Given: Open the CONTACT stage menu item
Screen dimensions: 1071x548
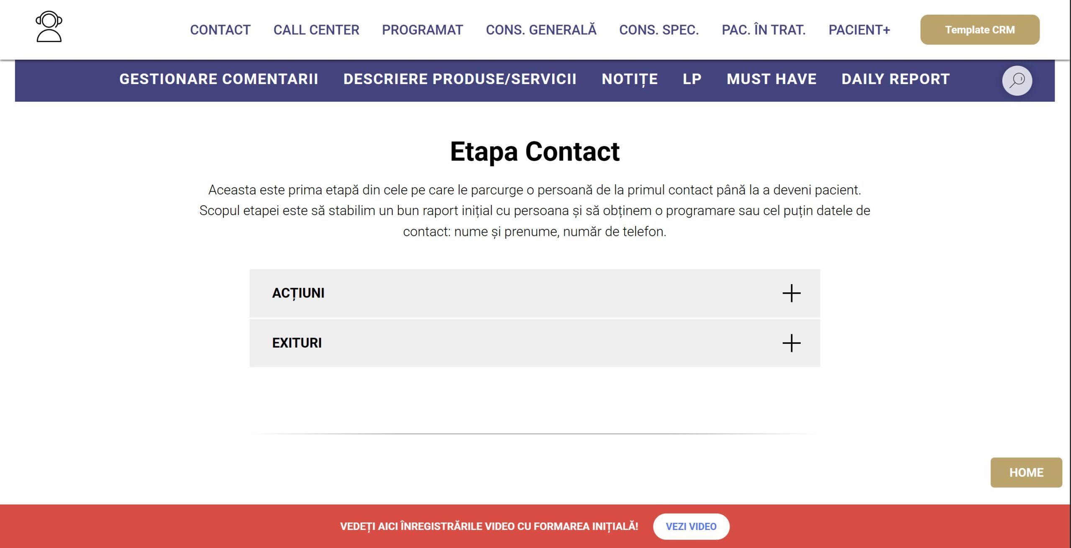Looking at the screenshot, I should pyautogui.click(x=220, y=30).
